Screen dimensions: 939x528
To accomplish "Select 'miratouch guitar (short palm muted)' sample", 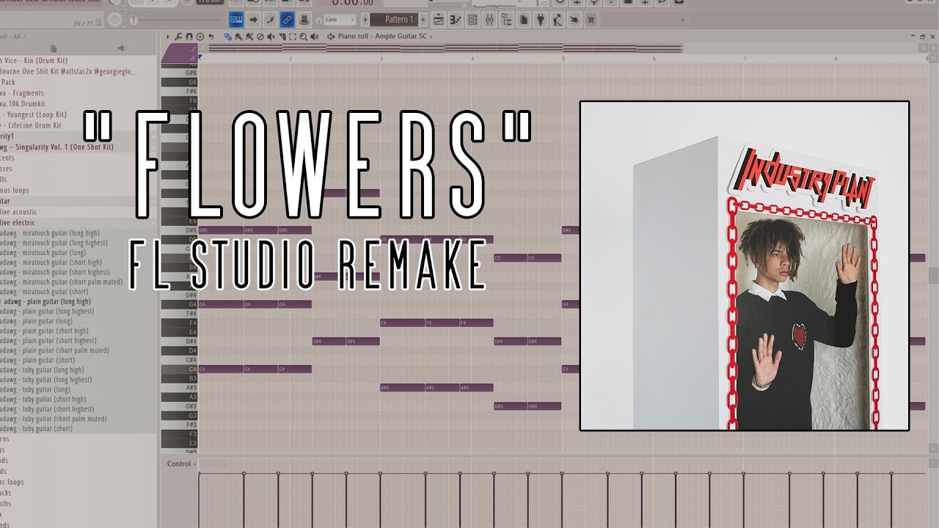I will [x=61, y=282].
